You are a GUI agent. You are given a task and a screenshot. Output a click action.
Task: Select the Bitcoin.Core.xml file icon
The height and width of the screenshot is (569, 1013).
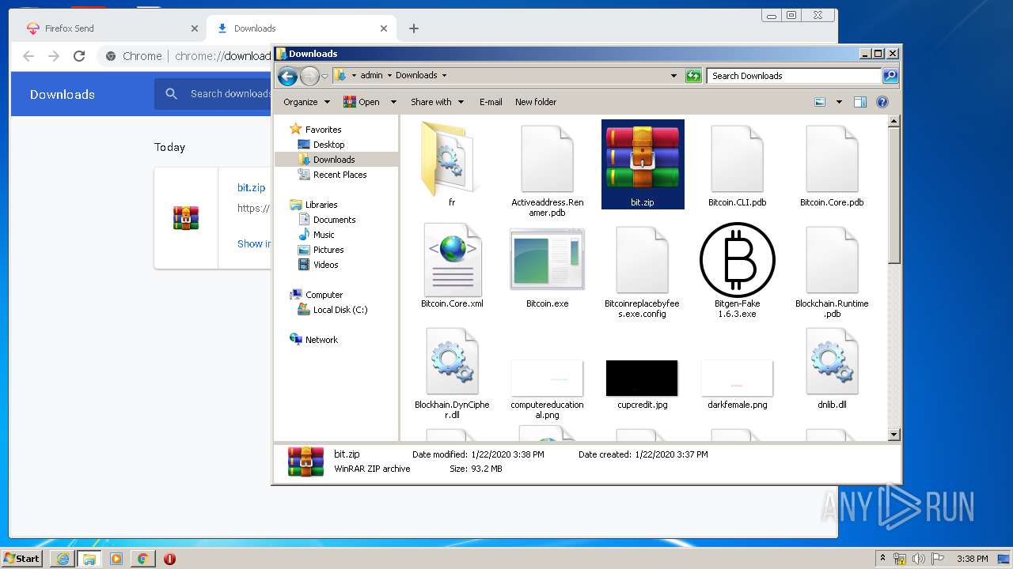pos(452,259)
